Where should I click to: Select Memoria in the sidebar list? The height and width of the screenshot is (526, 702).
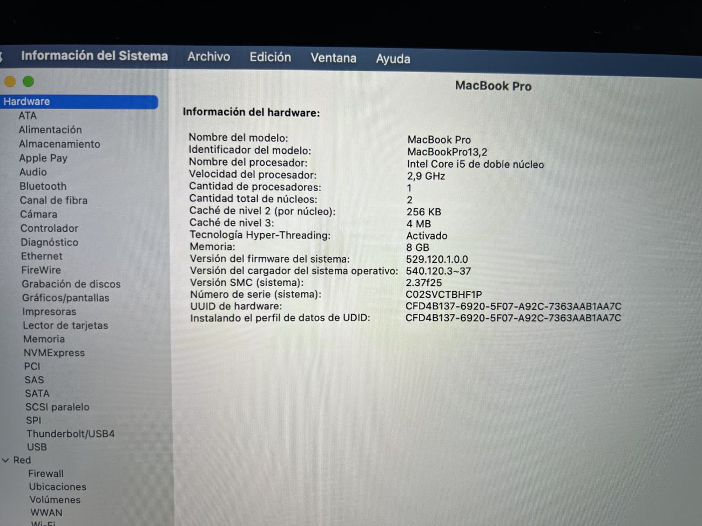click(44, 339)
